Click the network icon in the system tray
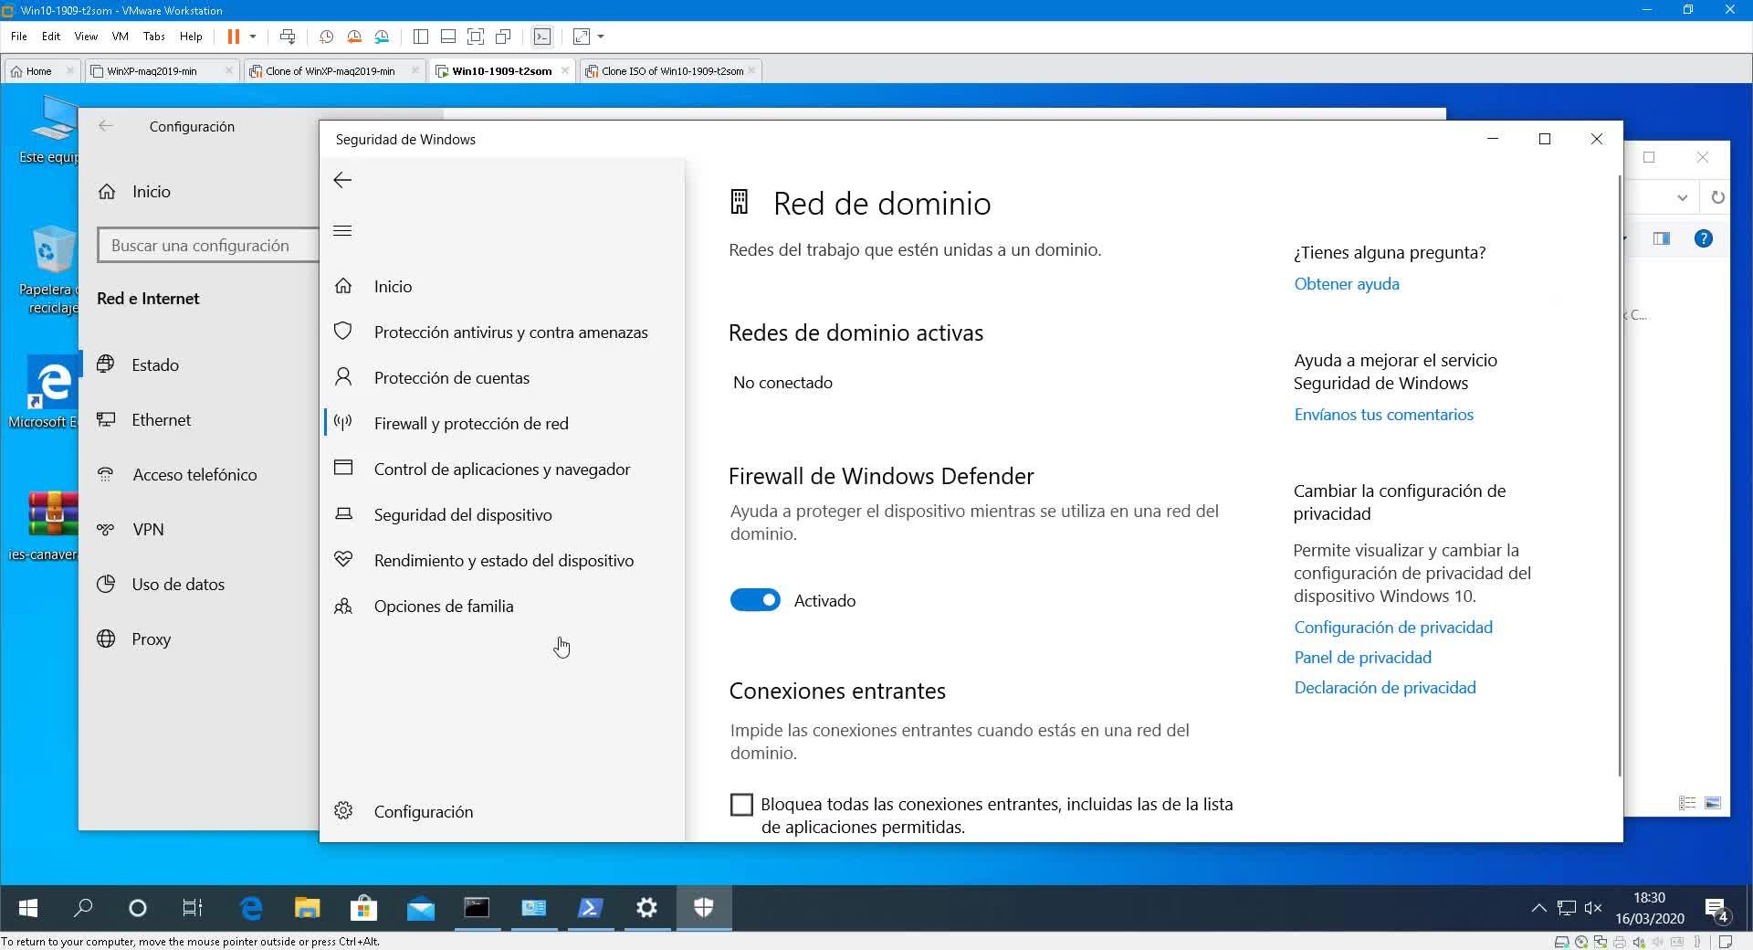Viewport: 1753px width, 950px height. (1567, 907)
